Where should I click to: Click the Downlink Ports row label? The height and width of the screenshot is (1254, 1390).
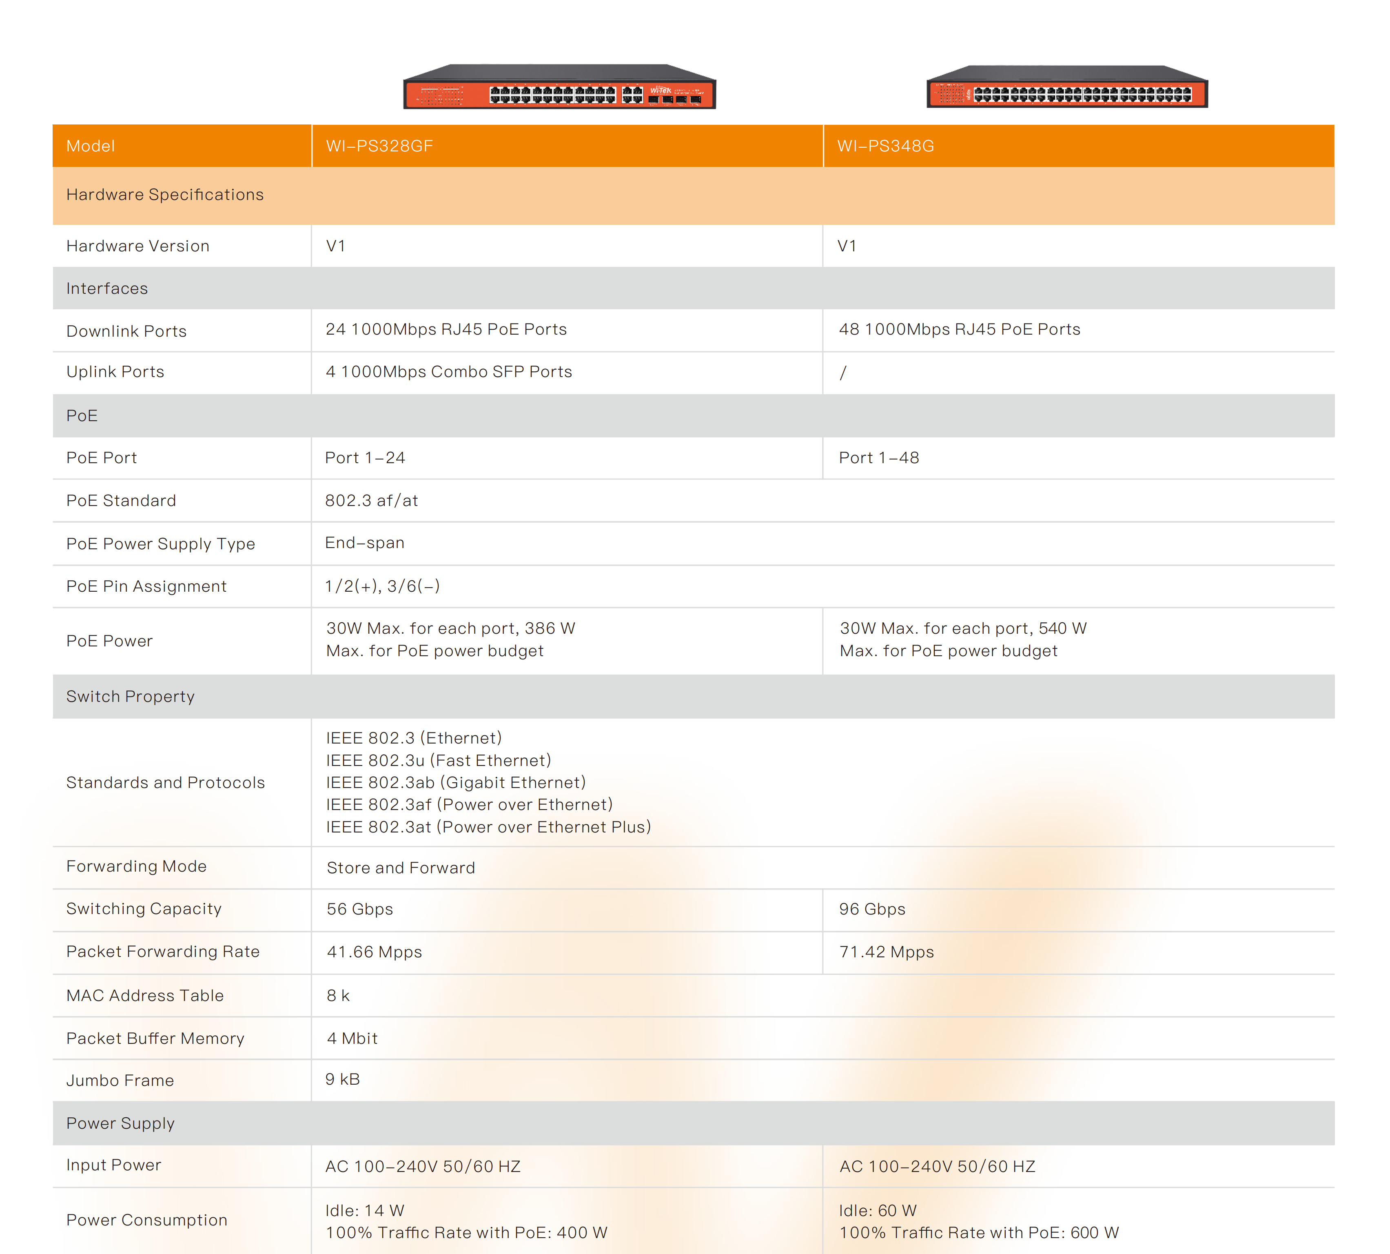pyautogui.click(x=126, y=331)
